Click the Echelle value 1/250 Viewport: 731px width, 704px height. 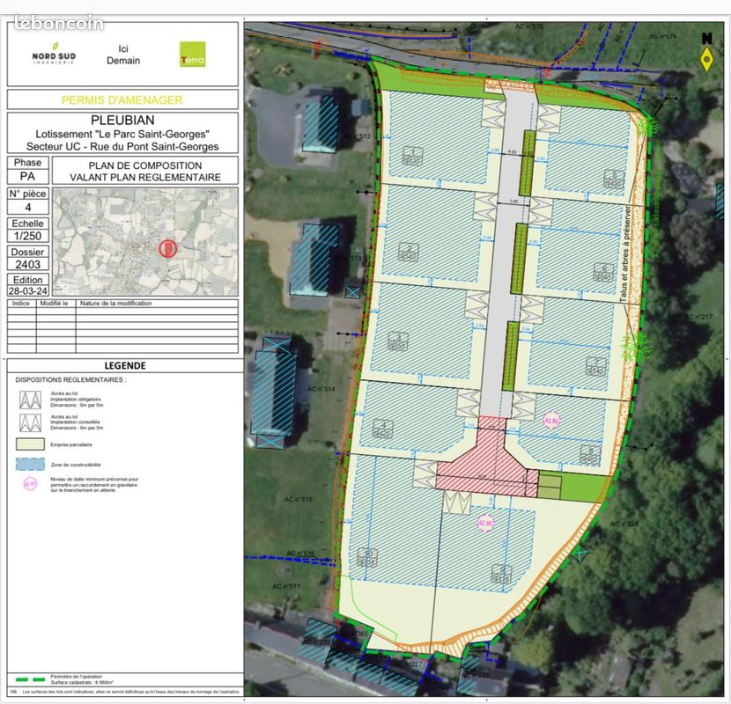(x=28, y=236)
